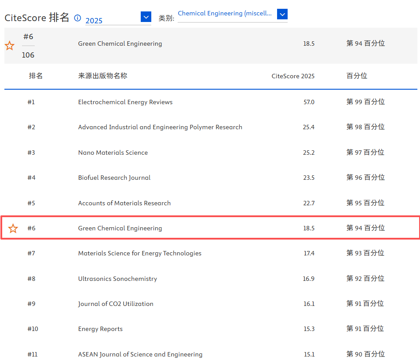
Task: Click the star icon in summary header
Action: coord(10,46)
